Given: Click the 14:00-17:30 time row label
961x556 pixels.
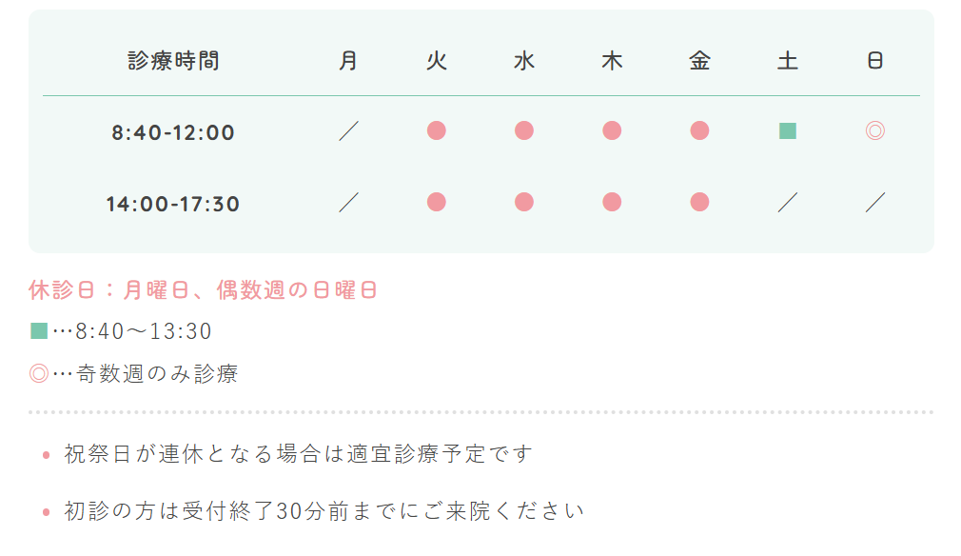Looking at the screenshot, I should [x=173, y=204].
